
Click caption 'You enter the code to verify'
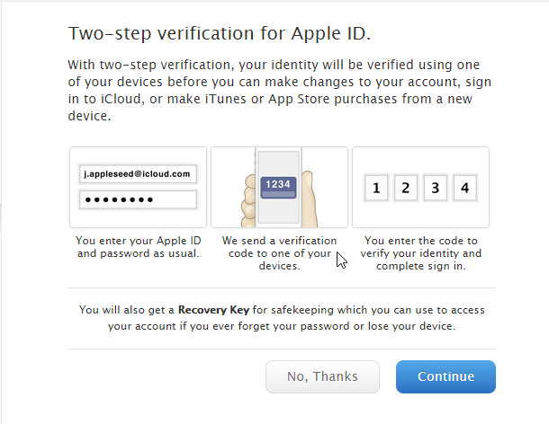[x=421, y=253]
